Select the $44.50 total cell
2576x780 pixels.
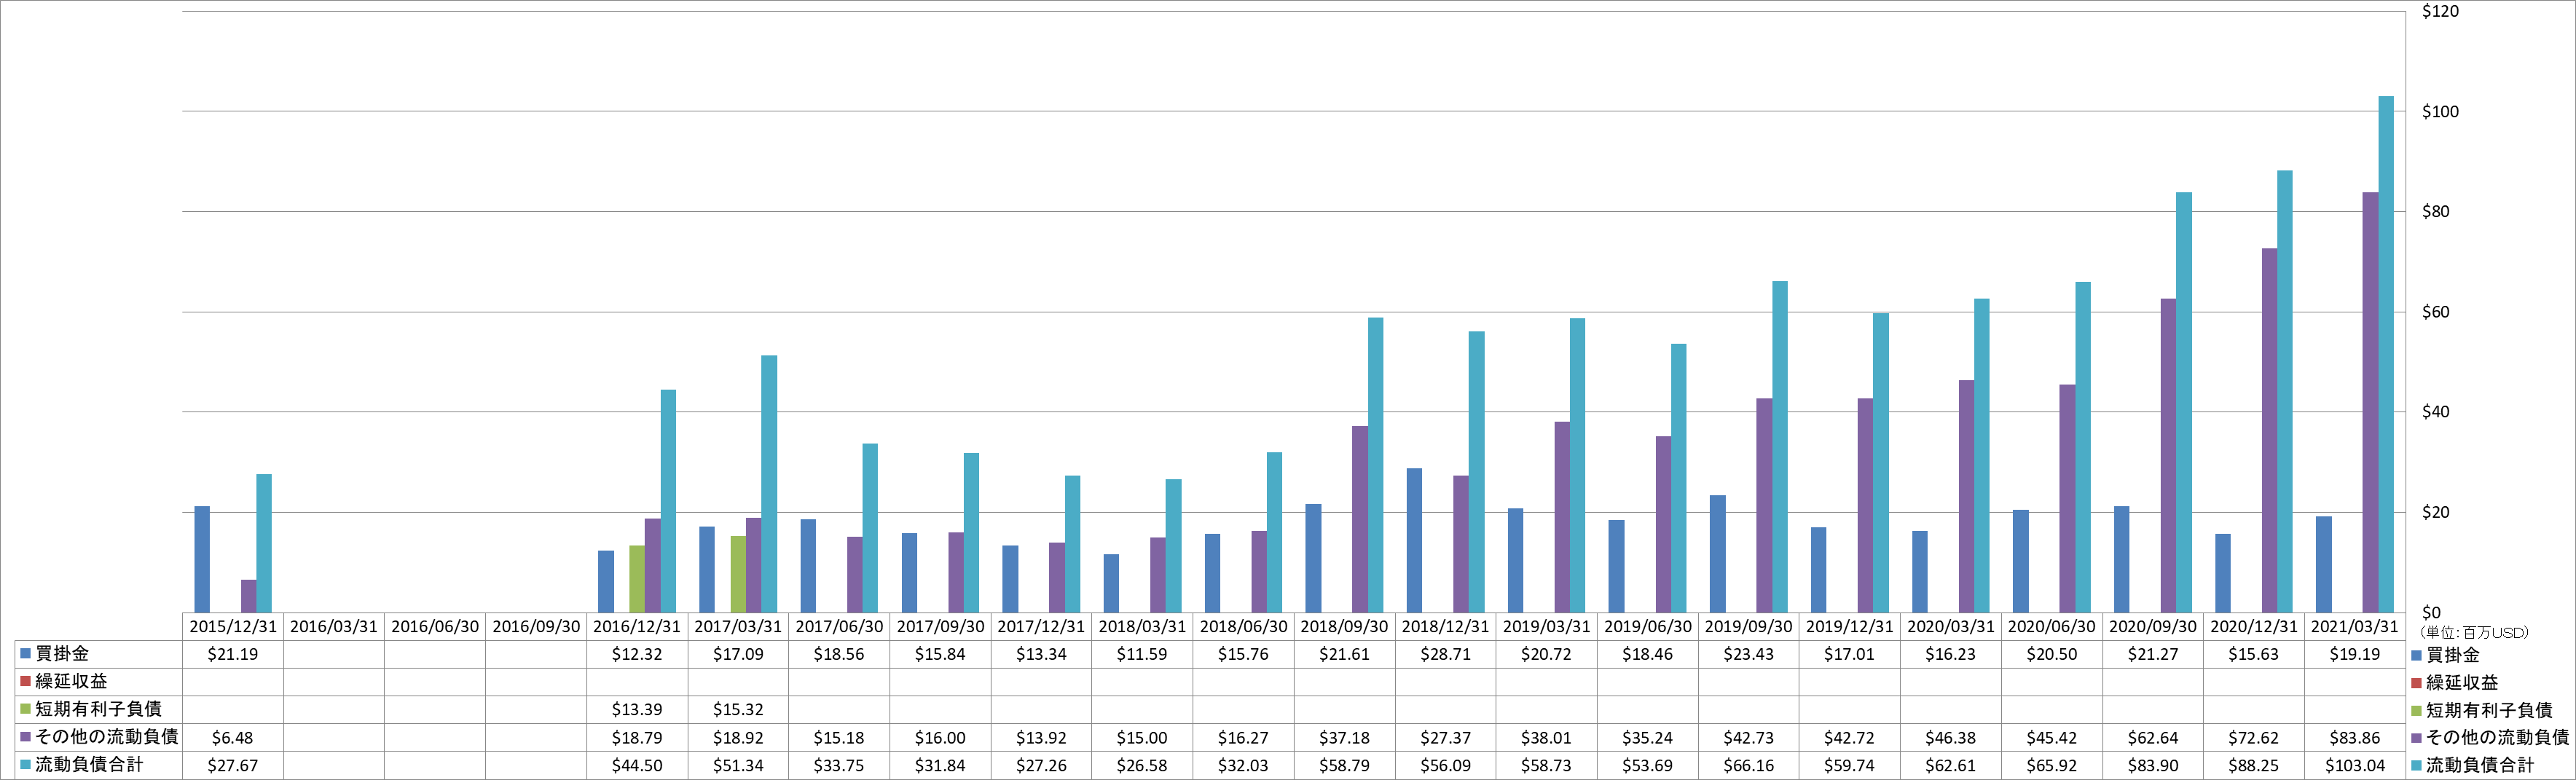(637, 766)
